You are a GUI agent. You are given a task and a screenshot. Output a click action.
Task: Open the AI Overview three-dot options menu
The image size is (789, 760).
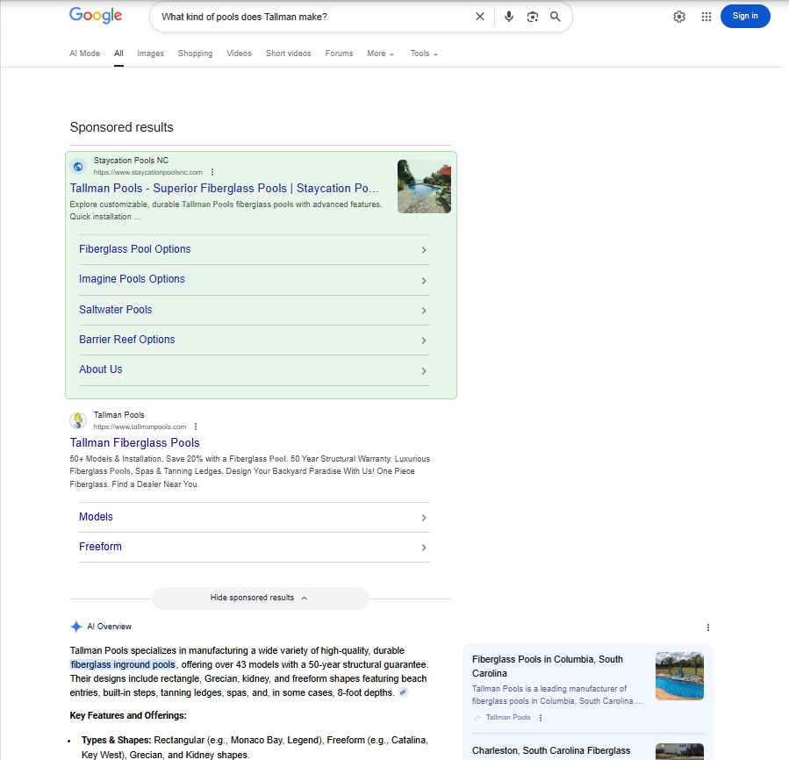[708, 627]
